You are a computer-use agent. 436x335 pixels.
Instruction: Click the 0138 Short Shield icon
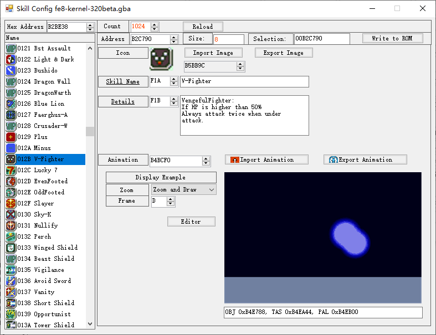point(11,303)
